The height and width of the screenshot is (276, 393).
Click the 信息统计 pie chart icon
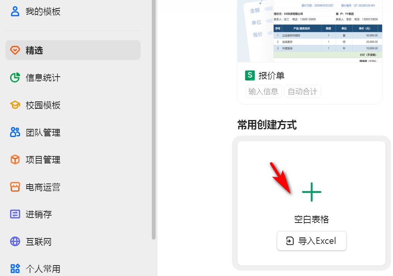point(15,77)
